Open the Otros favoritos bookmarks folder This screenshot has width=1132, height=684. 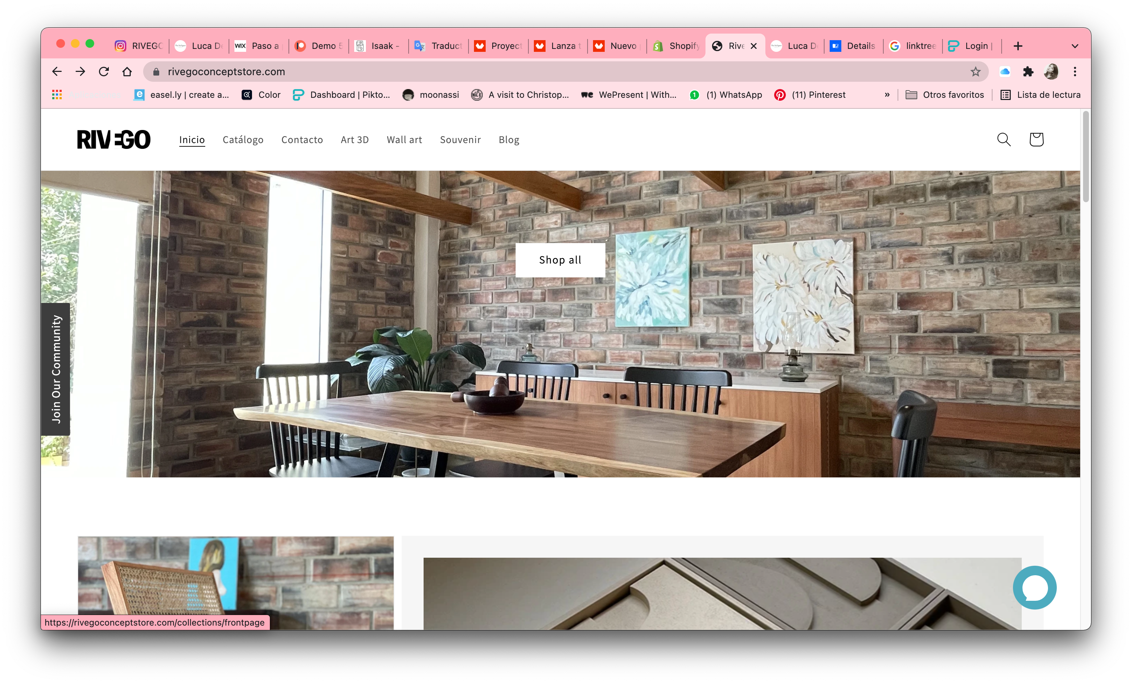point(945,95)
